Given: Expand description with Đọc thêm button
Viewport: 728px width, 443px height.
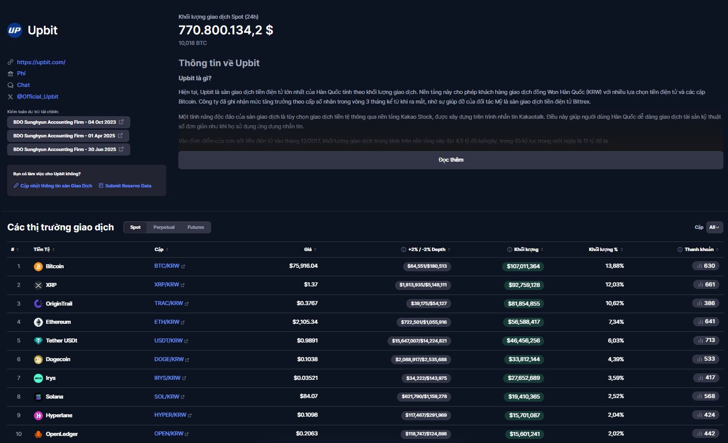Looking at the screenshot, I should click(451, 160).
